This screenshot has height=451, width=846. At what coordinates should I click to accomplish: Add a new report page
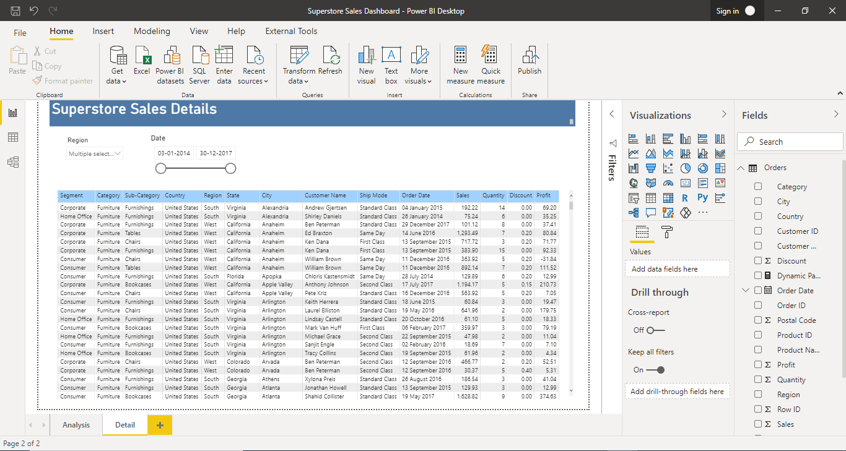[160, 425]
